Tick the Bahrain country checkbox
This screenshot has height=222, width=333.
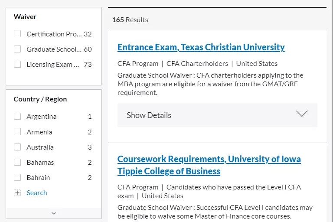coord(17,177)
